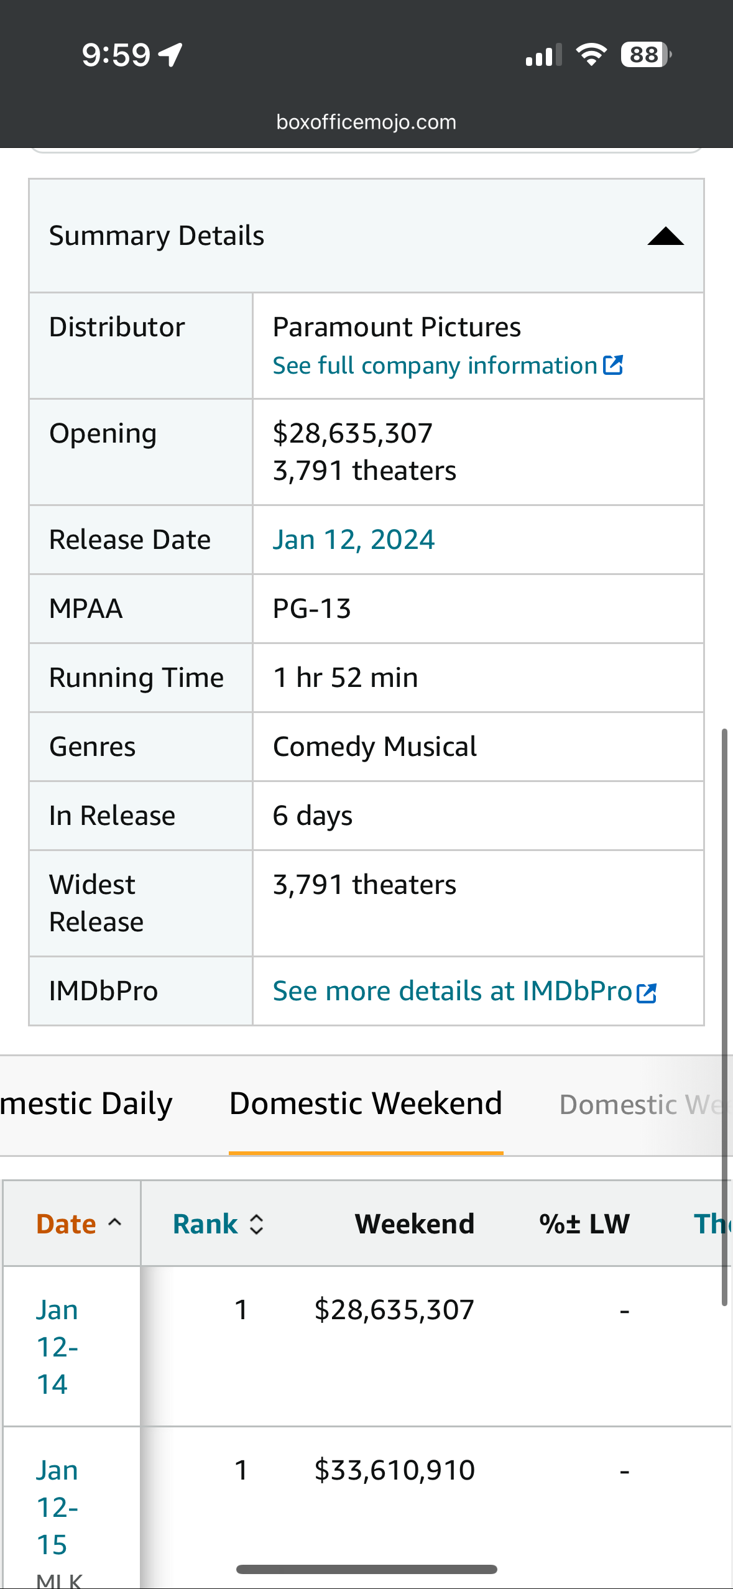Screen dimensions: 733x1589
Task: Tap external link icon next to IMDbPro
Action: pyautogui.click(x=647, y=993)
